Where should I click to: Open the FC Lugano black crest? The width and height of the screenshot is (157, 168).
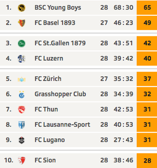[22, 140]
